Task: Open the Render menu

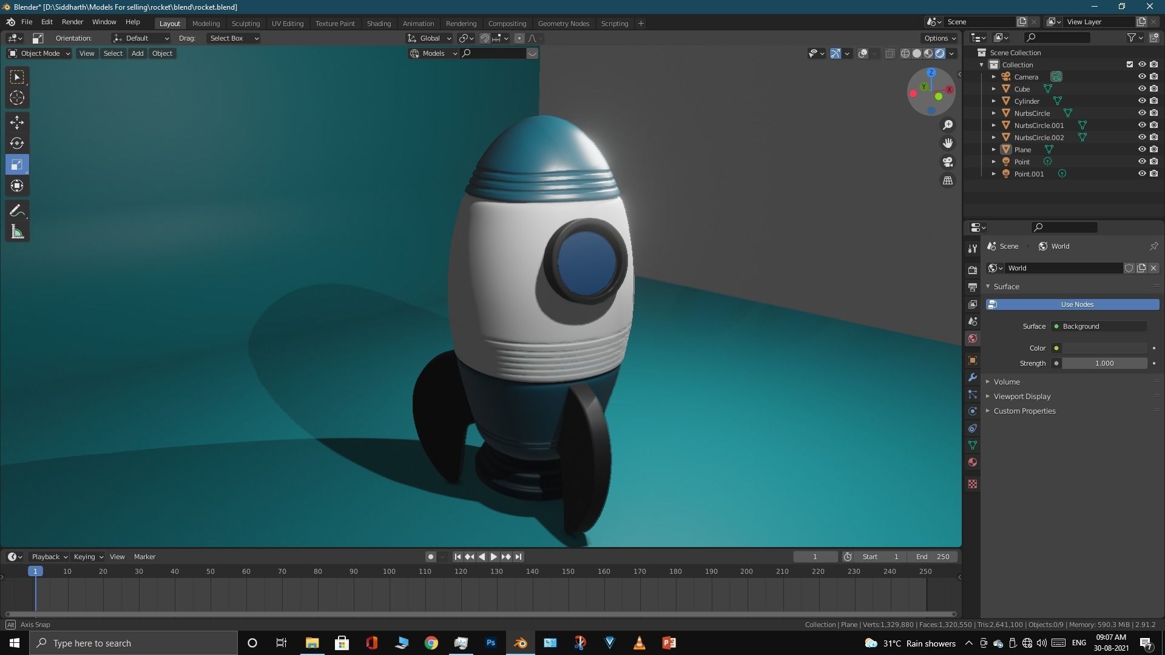Action: 72,22
